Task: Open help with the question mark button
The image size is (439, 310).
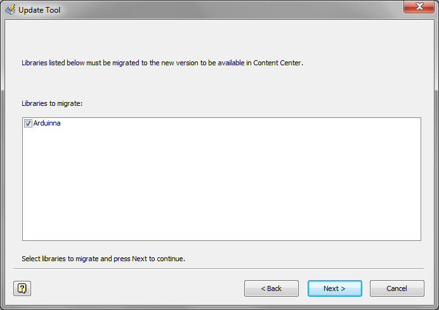Action: click(x=22, y=288)
